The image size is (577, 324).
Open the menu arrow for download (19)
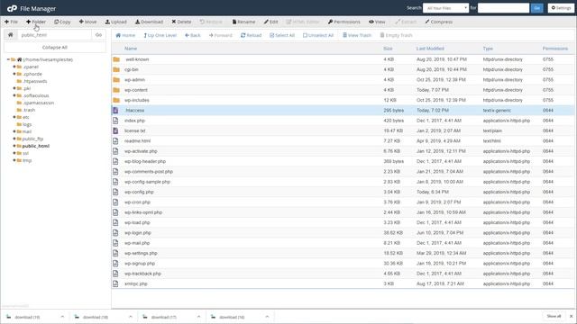coord(62,317)
